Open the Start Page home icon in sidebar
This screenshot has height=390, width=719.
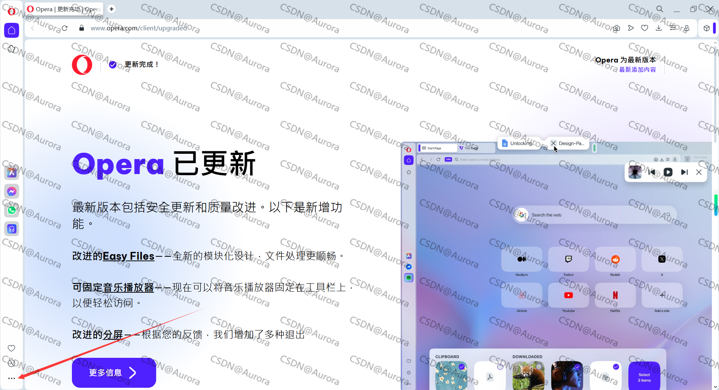12,30
